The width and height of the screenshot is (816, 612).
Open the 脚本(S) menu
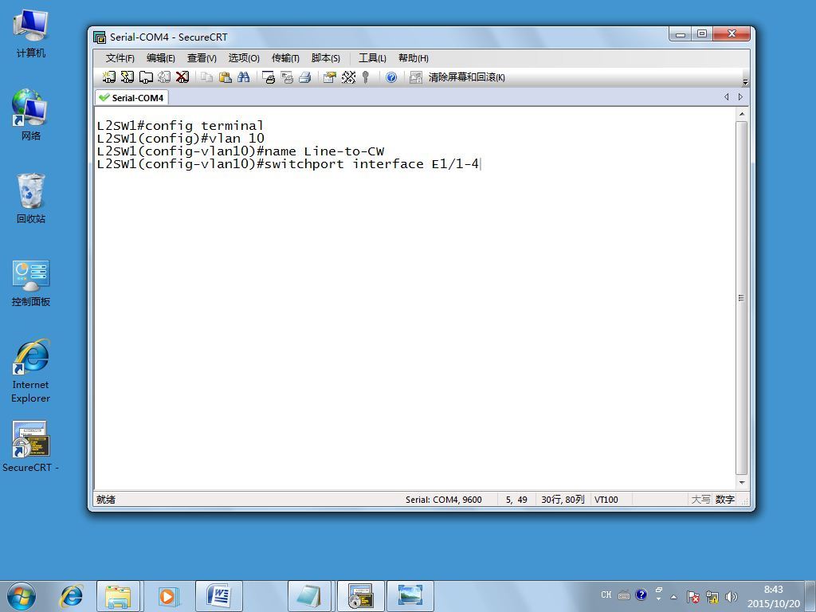click(x=325, y=57)
